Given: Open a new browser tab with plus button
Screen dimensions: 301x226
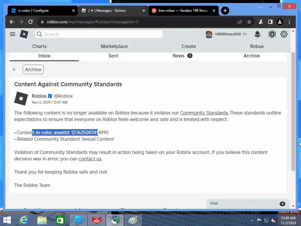Looking at the screenshot, I should (x=225, y=11).
